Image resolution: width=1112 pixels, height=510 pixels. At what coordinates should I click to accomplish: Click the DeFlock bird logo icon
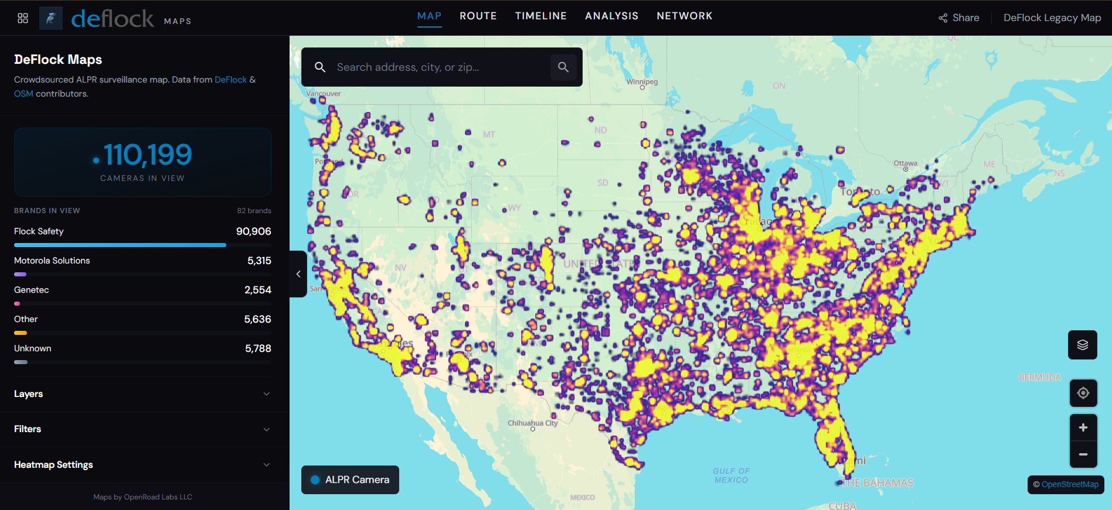51,18
